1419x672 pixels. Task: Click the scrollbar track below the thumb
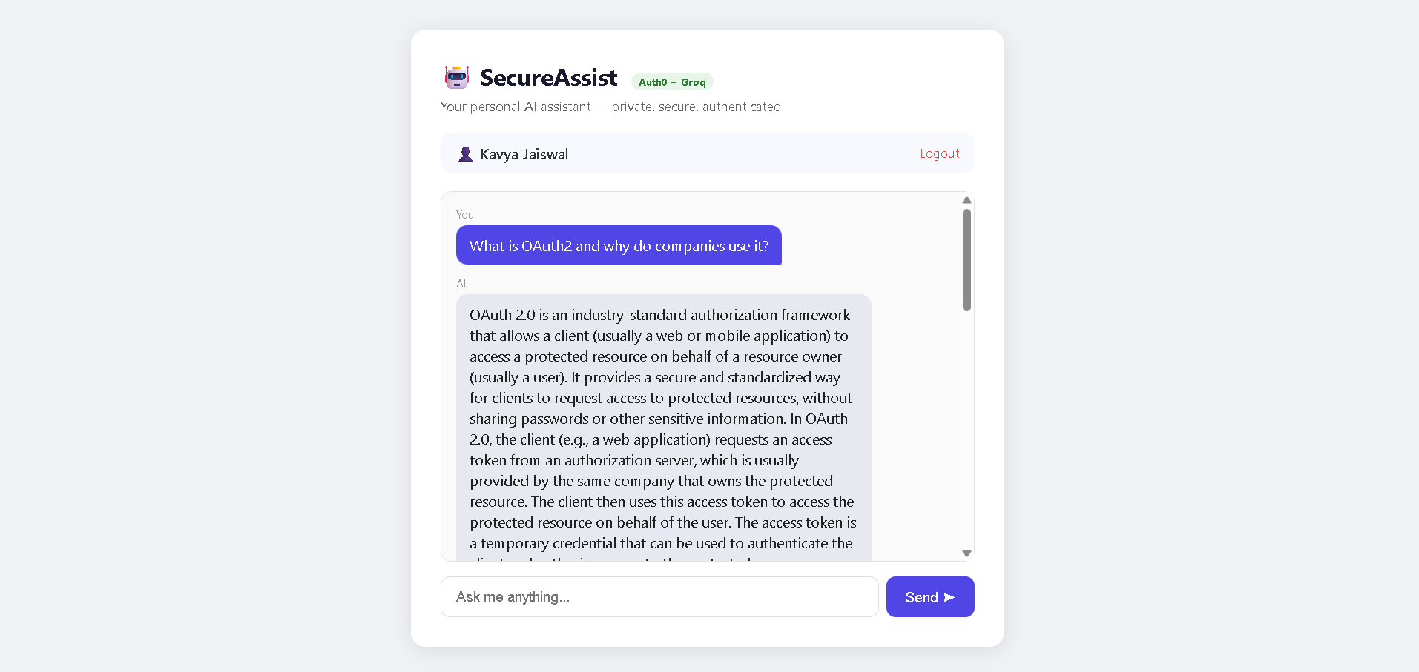(967, 430)
